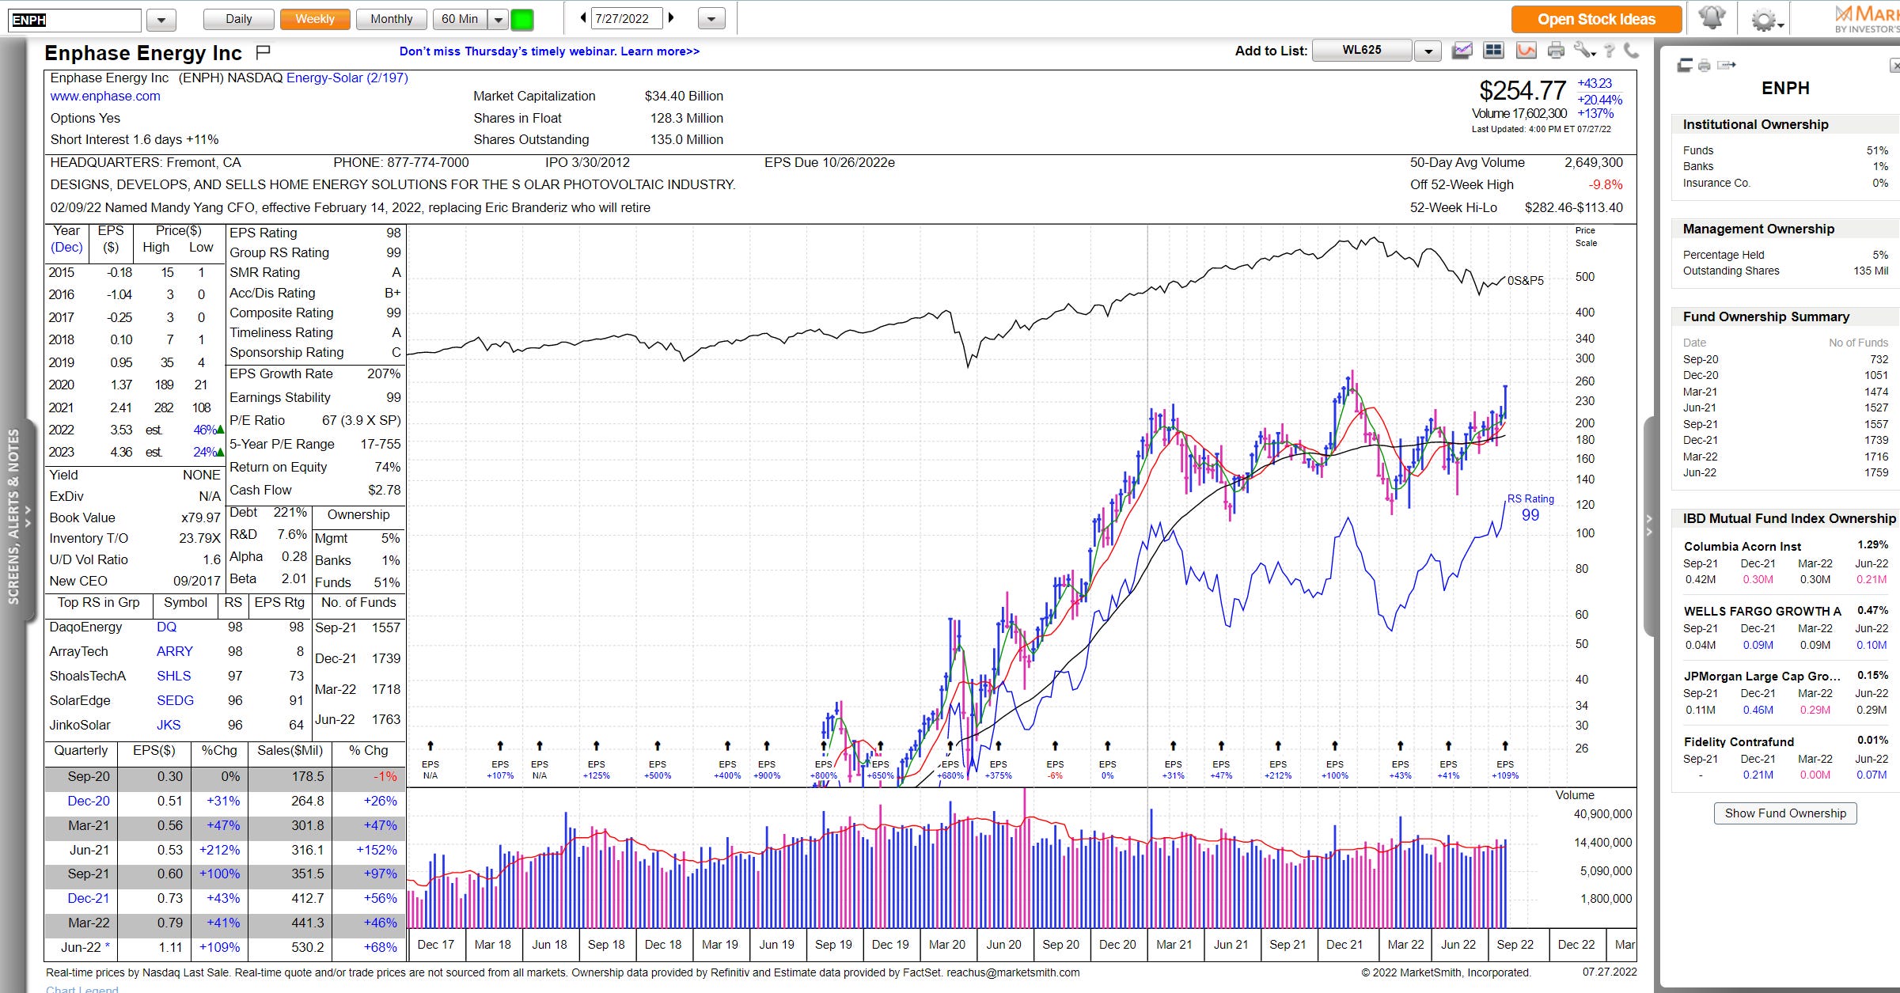
Task: Click the (Dec) fiscal year link
Action: pos(66,248)
